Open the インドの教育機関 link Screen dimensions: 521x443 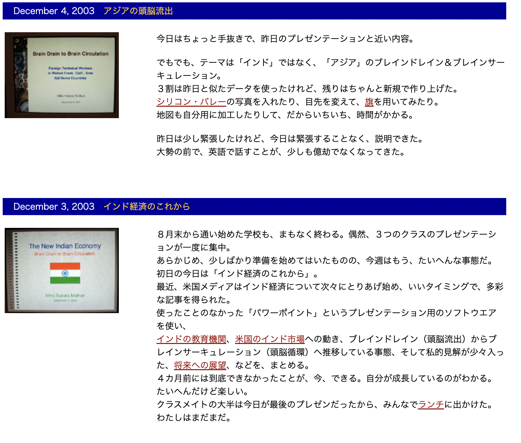(191, 339)
